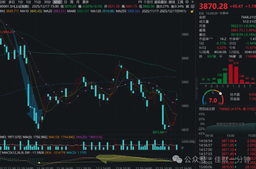Click the F9 button
The height and width of the screenshot is (169, 256).
140,2
